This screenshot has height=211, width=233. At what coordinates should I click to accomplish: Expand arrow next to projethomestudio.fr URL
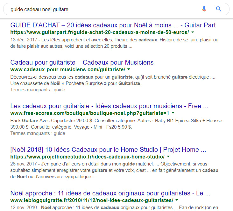(168, 157)
